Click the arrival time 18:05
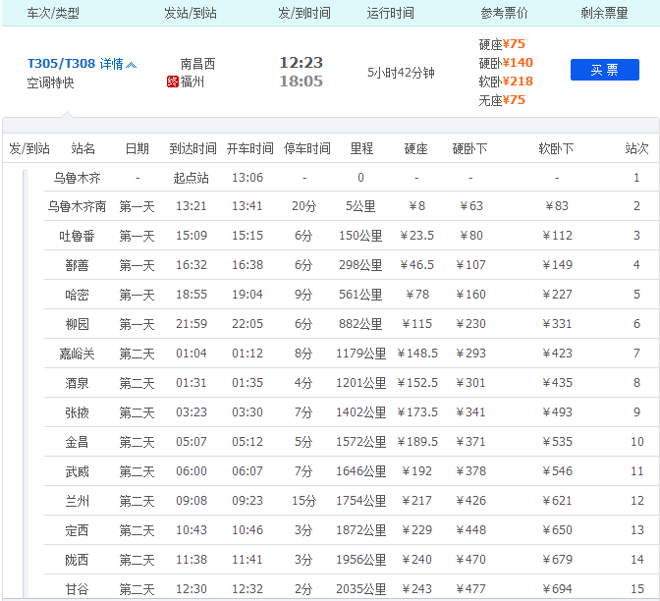The image size is (660, 601). [302, 82]
